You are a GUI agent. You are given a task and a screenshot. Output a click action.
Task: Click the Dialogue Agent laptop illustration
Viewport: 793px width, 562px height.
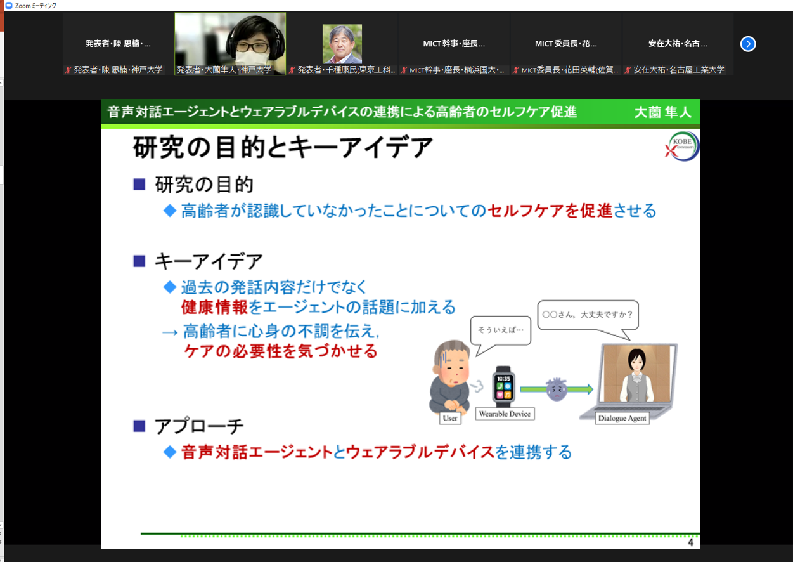628,381
